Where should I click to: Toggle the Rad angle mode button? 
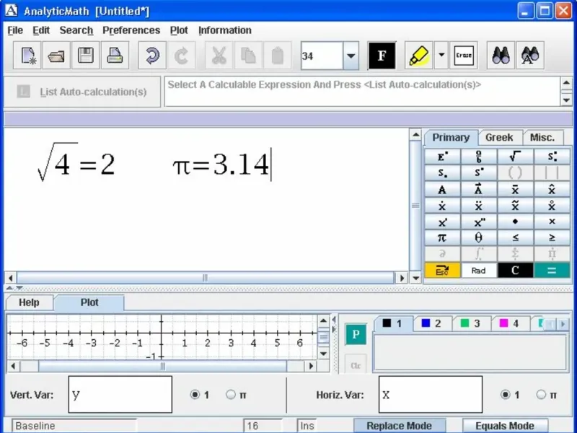tap(478, 271)
